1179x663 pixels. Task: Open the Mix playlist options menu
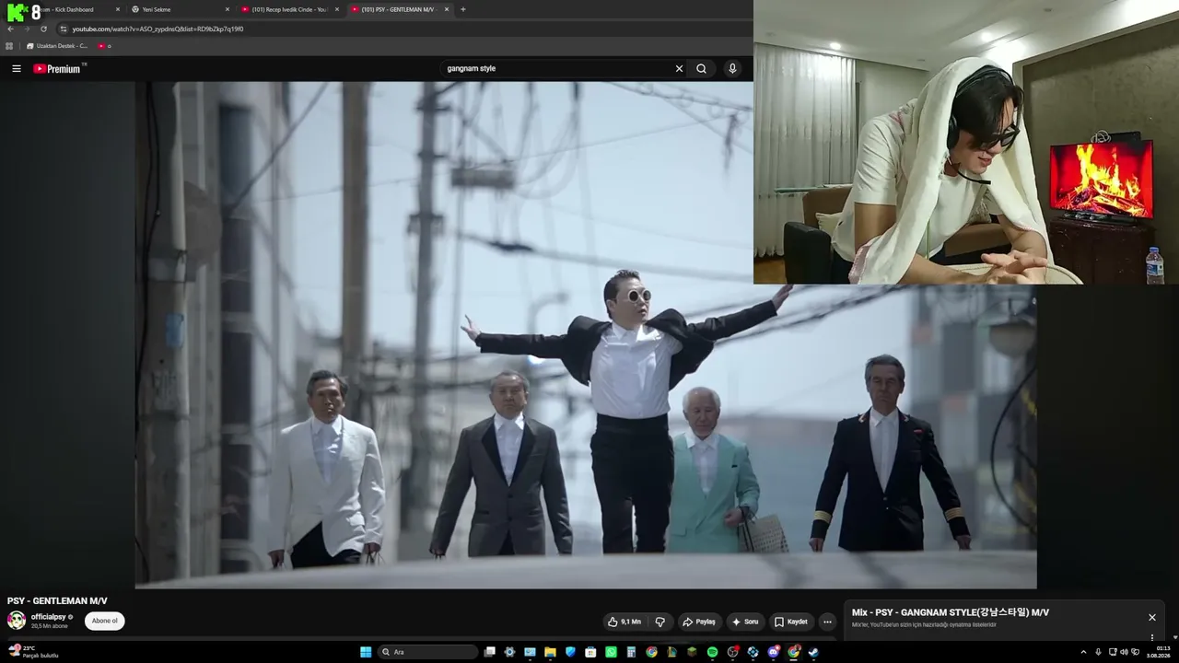(1151, 637)
